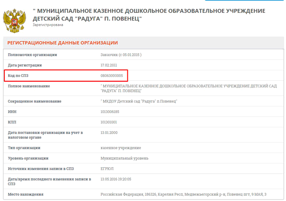Image resolution: width=286 pixels, height=201 pixels.
Task: Click the tax registration date 13.01.2000
Action: (x=109, y=133)
